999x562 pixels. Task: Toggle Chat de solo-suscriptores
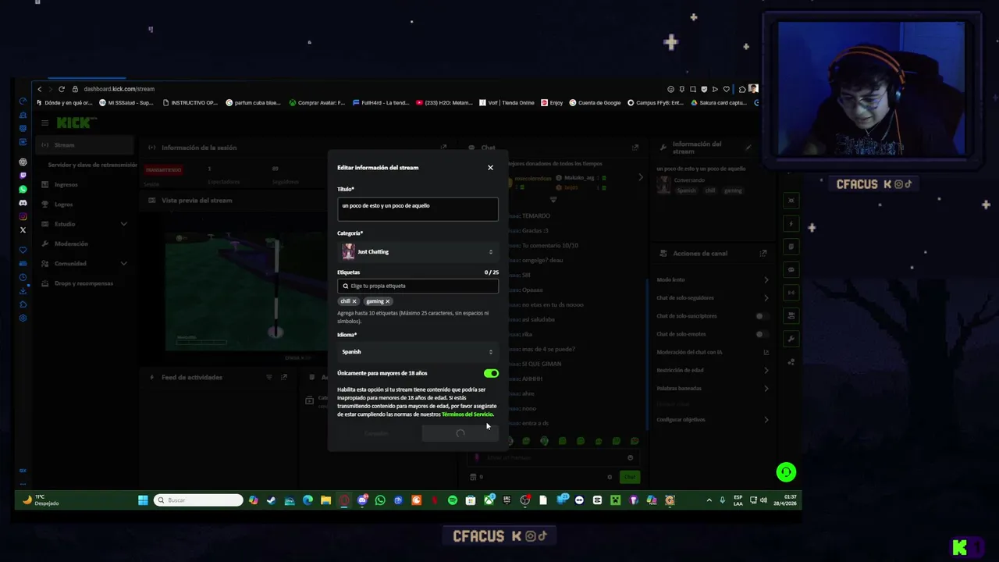[x=762, y=316]
